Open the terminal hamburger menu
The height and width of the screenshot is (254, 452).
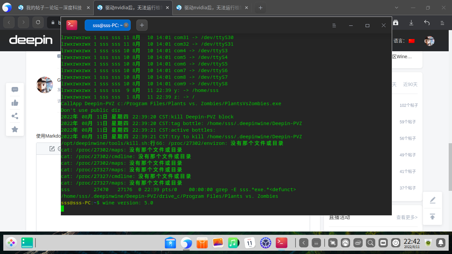click(x=334, y=25)
